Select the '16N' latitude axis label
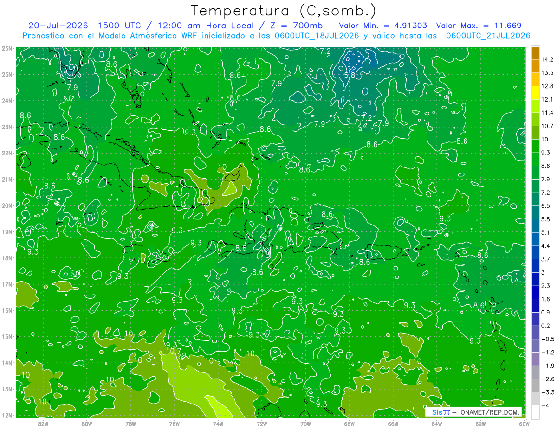The height and width of the screenshot is (430, 557). click(x=6, y=310)
